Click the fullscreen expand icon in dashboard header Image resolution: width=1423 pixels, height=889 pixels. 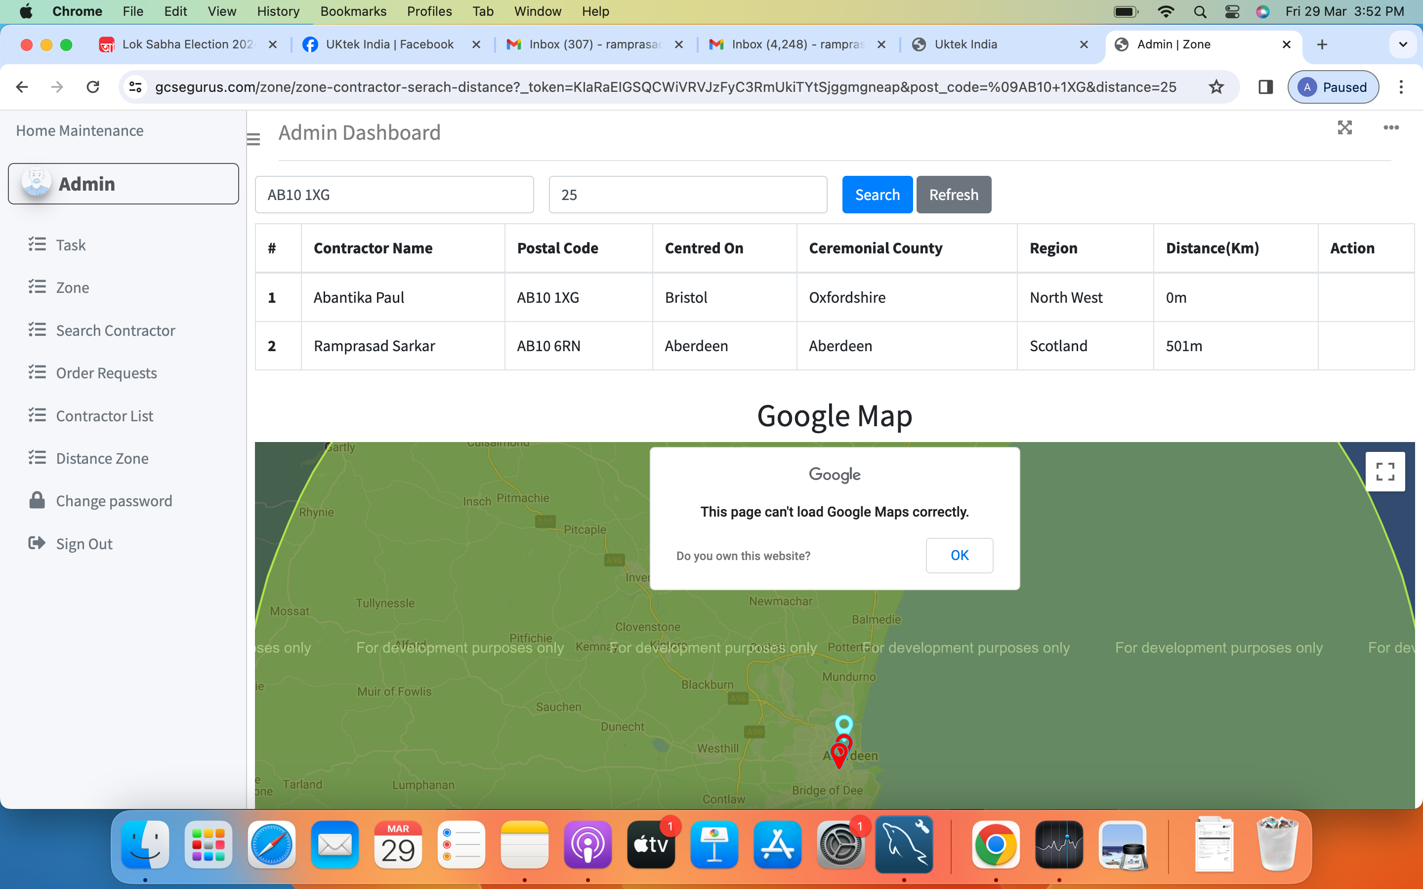[1344, 127]
